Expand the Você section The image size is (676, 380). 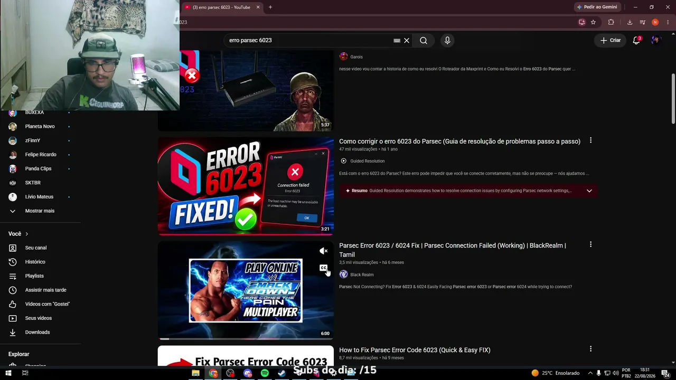point(18,234)
